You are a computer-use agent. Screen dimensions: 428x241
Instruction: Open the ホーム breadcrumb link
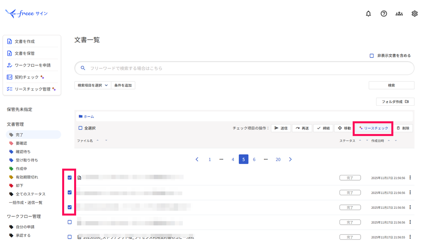89,116
